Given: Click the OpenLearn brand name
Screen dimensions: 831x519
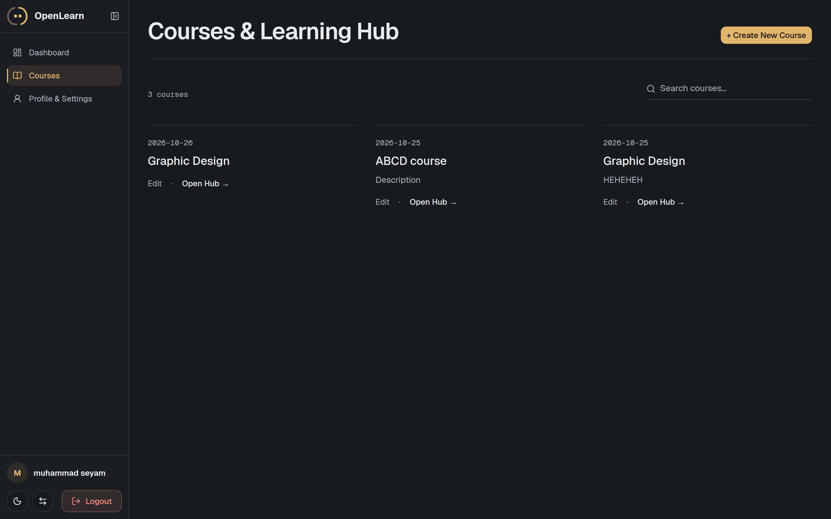Looking at the screenshot, I should pyautogui.click(x=59, y=16).
